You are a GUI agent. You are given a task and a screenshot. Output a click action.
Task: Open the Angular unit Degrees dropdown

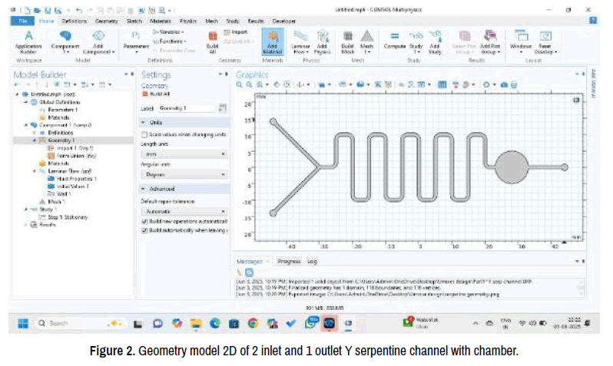pos(184,174)
